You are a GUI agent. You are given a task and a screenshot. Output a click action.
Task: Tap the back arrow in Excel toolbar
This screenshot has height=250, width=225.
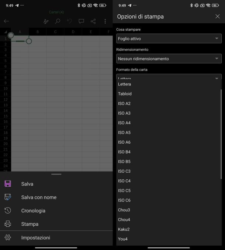6,21
